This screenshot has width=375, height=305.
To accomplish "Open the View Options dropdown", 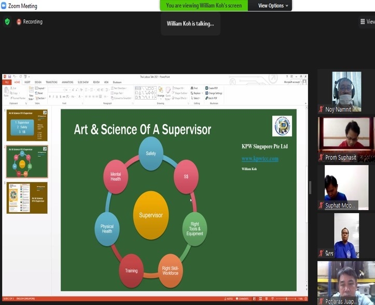I will [271, 5].
